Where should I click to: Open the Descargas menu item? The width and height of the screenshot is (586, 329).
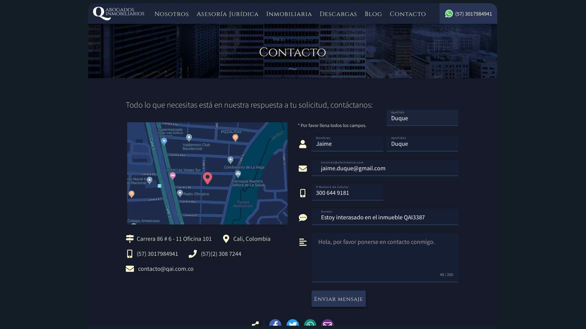[x=338, y=14]
